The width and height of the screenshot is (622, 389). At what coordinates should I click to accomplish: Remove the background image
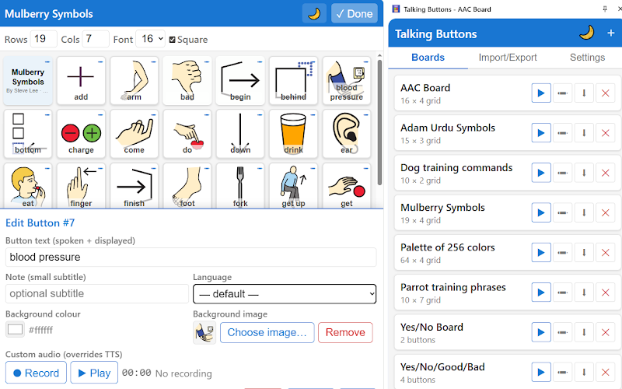tap(345, 332)
